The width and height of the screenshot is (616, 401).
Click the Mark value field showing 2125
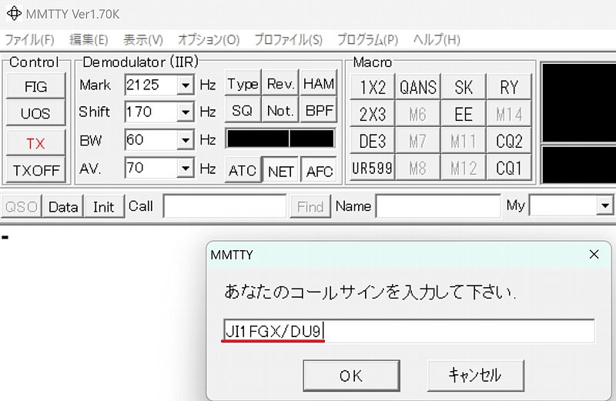(151, 85)
